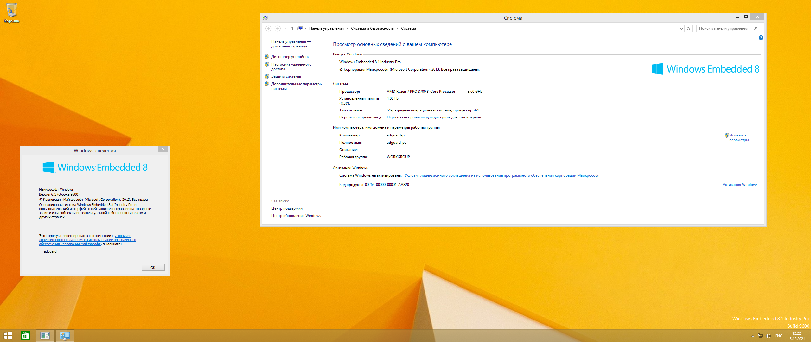
Task: Click the shield icon next to Изменить параметры
Action: pos(726,135)
